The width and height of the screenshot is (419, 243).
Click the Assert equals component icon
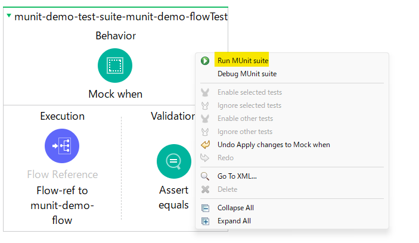(x=174, y=161)
